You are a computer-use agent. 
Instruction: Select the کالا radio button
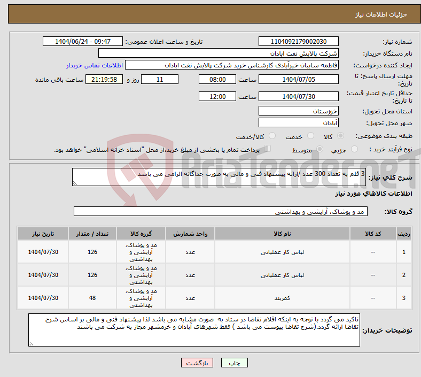point(340,136)
